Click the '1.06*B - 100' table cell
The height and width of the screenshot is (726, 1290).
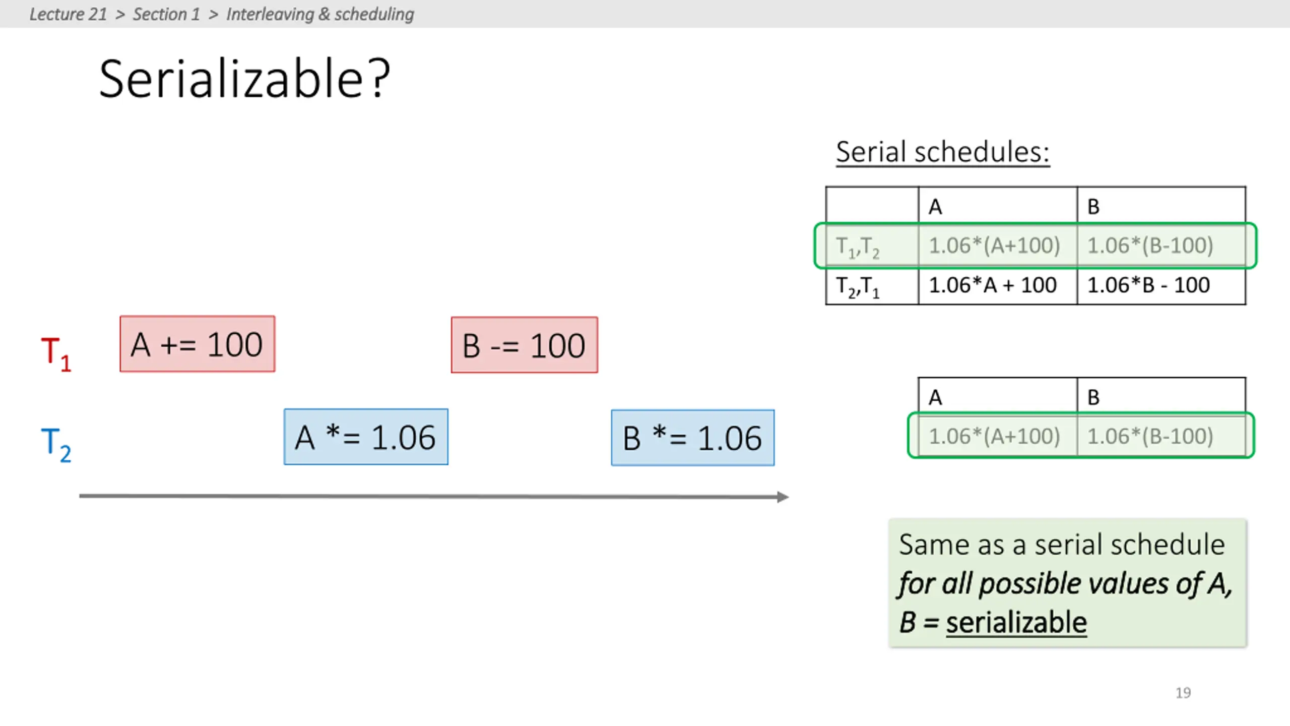(x=1162, y=285)
